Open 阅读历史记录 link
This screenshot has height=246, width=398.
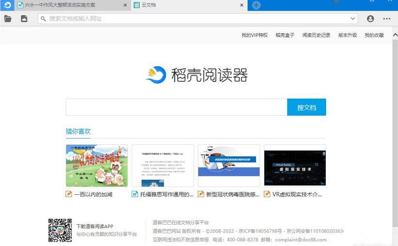click(316, 35)
